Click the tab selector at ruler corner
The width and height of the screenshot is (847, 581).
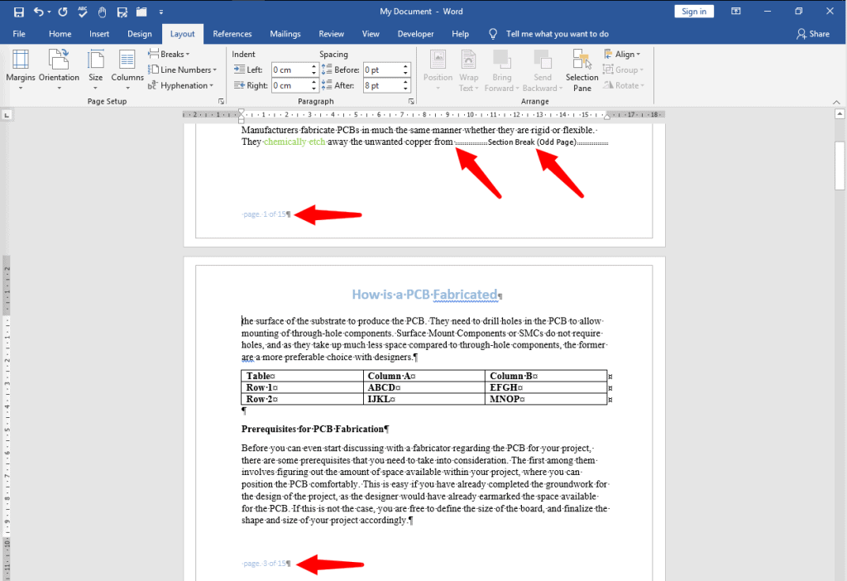(x=7, y=114)
